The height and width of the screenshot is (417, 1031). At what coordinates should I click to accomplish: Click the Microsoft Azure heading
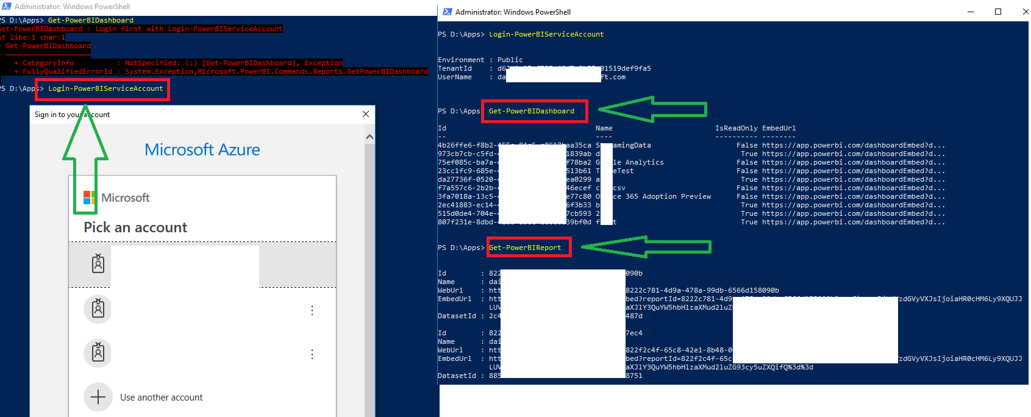click(x=202, y=149)
